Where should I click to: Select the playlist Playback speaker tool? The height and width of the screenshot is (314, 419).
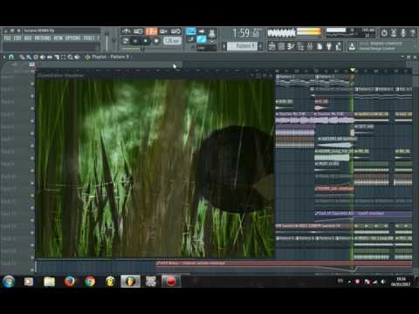(78, 58)
